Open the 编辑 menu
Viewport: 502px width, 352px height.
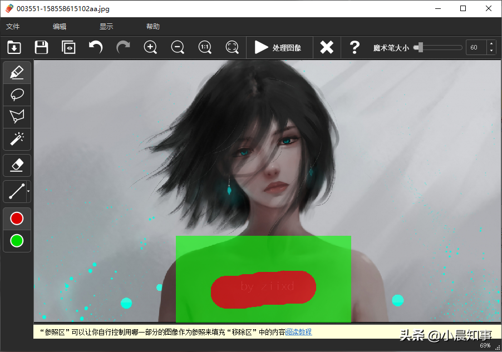60,26
